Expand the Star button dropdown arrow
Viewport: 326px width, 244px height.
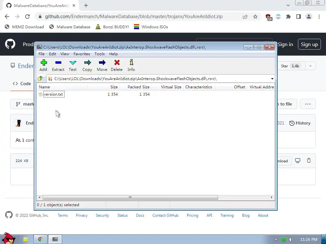pyautogui.click(x=310, y=66)
